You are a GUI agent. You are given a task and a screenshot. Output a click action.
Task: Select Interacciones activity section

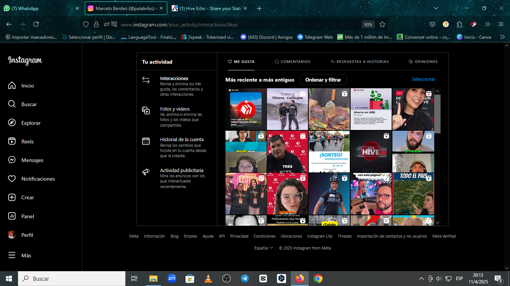point(177,86)
